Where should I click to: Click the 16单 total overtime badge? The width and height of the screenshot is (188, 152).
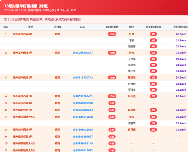point(112,78)
